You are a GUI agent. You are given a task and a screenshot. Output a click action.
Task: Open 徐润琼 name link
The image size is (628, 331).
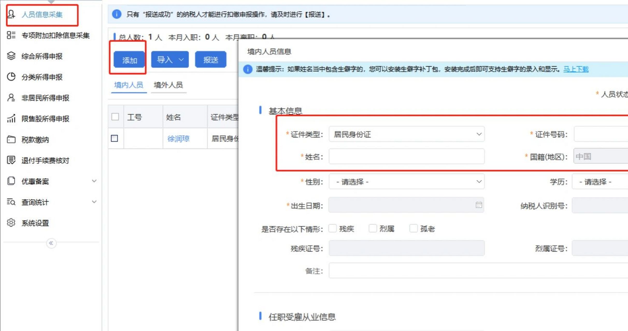[x=179, y=139]
